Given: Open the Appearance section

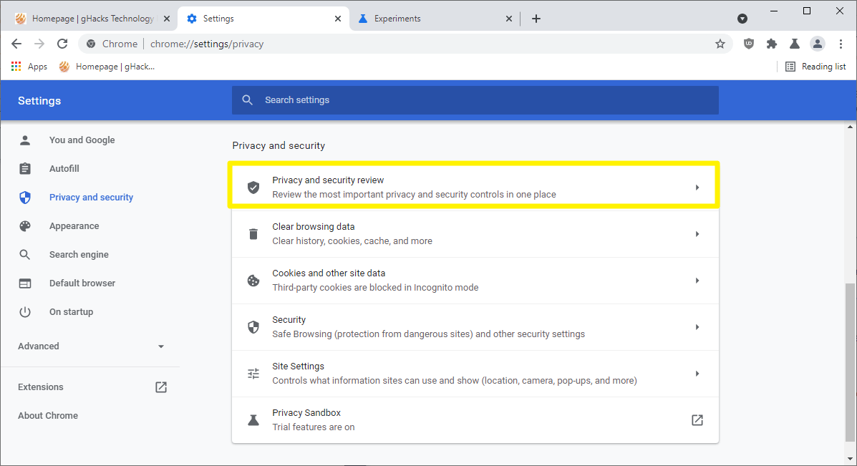Looking at the screenshot, I should [x=74, y=225].
